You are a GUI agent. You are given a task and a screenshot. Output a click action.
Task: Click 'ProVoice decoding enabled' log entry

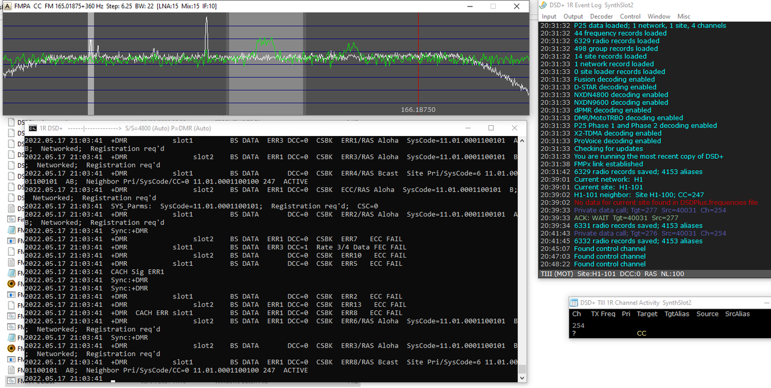click(x=617, y=141)
